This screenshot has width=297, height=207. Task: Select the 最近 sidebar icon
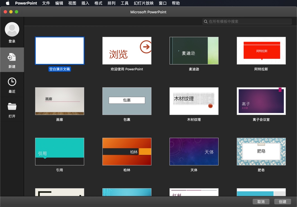click(12, 85)
